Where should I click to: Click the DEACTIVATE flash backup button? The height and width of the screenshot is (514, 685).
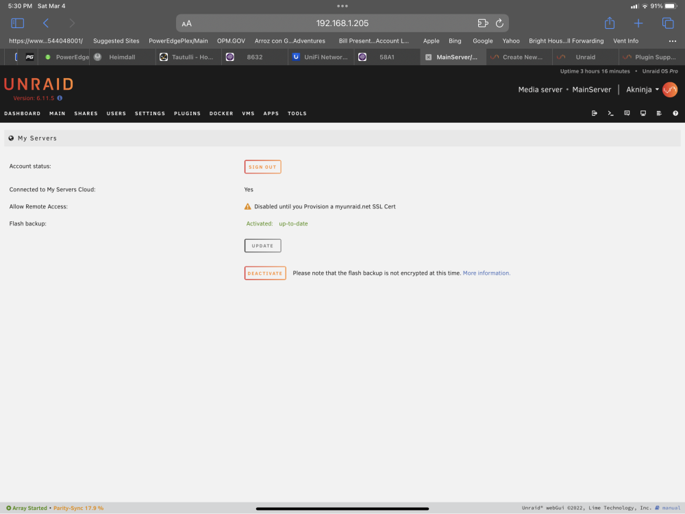point(265,273)
